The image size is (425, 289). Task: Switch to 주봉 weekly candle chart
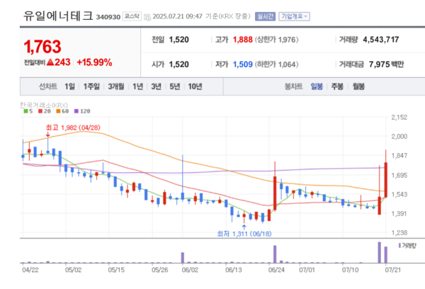pyautogui.click(x=337, y=86)
